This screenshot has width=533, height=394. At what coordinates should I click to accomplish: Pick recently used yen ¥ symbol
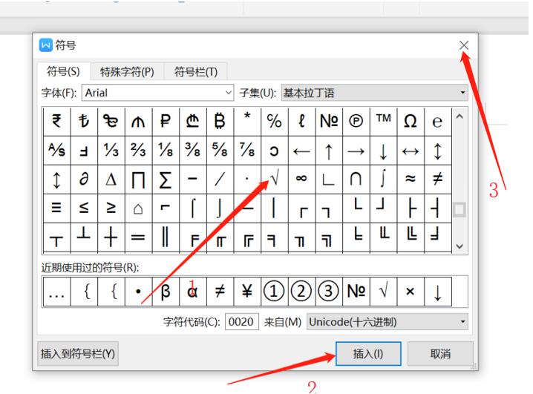pos(247,292)
